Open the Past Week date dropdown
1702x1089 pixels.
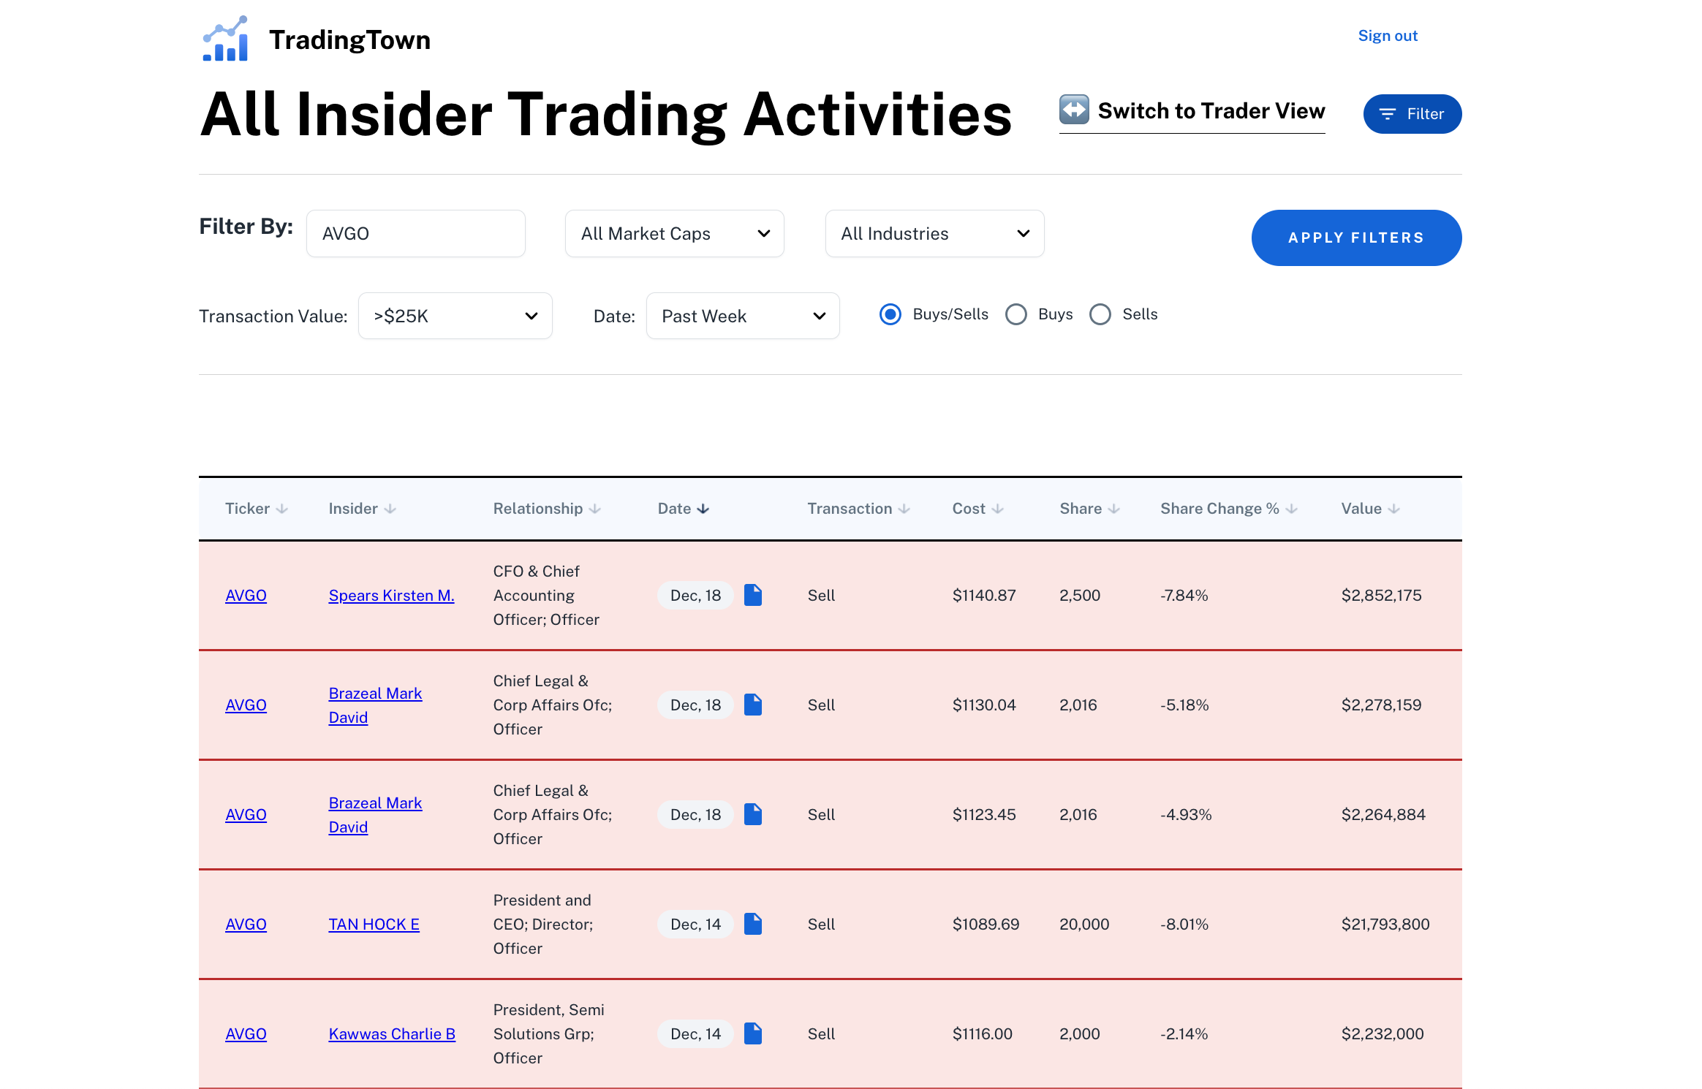742,316
